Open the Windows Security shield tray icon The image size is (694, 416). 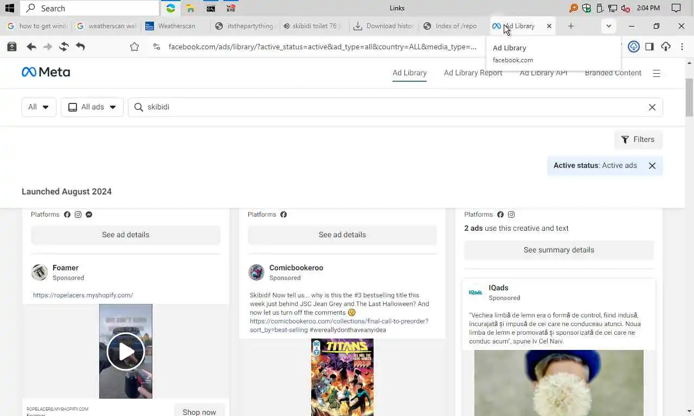pos(587,8)
